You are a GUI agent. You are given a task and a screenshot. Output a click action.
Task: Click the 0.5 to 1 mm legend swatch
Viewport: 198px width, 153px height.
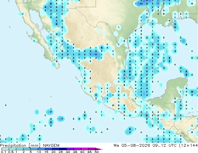[12, 149]
